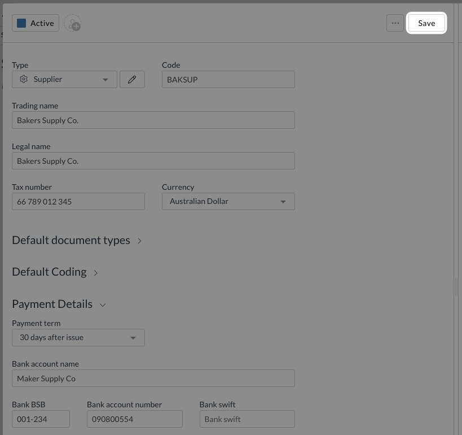Click the Bank BSB input field
The image size is (462, 435).
tap(41, 419)
